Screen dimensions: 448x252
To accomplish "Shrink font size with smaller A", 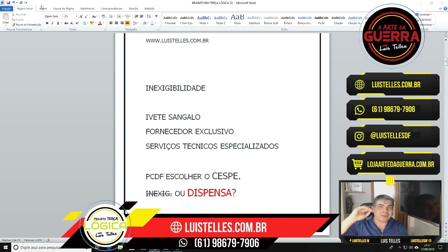I will (x=86, y=16).
